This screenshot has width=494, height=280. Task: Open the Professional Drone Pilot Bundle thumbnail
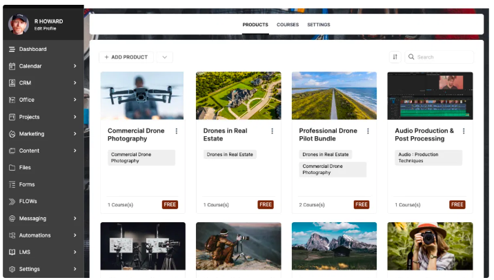[x=334, y=96]
